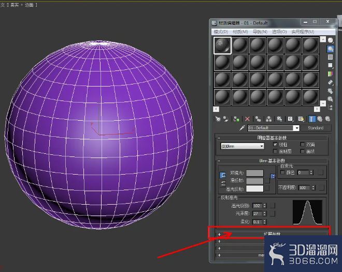This screenshot has width=342, height=272.
Task: Click the Make Unique icon
Action: pyautogui.click(x=269, y=119)
